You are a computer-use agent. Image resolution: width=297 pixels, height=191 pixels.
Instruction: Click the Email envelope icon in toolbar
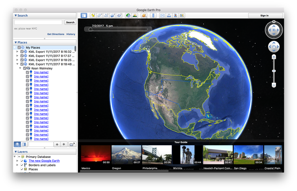pos(162,16)
